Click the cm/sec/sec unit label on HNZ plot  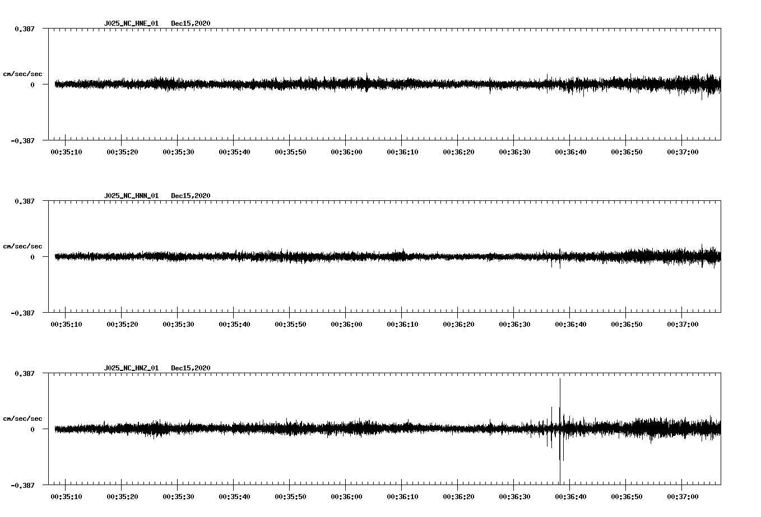22,417
